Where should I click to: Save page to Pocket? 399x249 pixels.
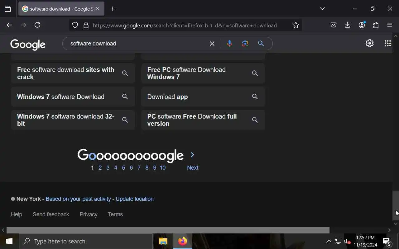(x=334, y=25)
